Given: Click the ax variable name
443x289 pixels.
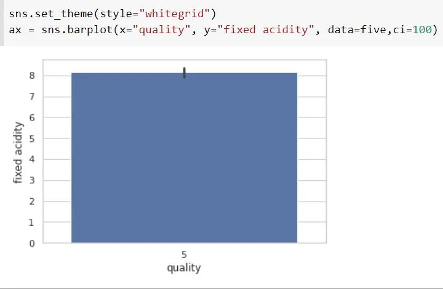Looking at the screenshot, I should pos(15,30).
